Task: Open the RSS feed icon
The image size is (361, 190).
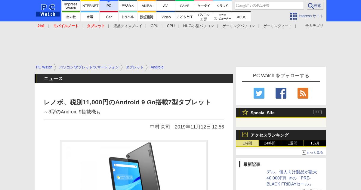Action: coord(303,93)
